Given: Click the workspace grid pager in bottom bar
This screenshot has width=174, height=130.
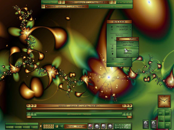Looking at the screenshot, I should pyautogui.click(x=48, y=126).
